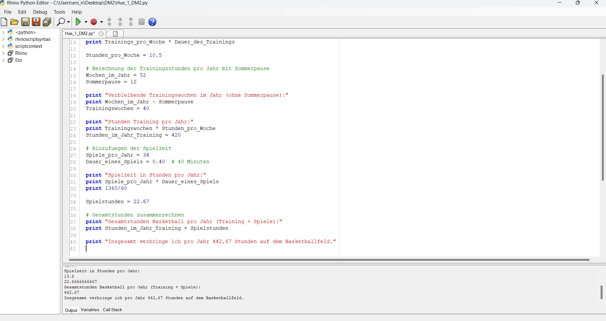Save the current script Hue_1_DM2.py
The height and width of the screenshot is (321, 606).
pyautogui.click(x=25, y=22)
